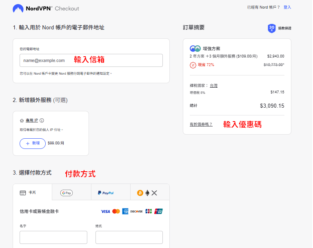Click the 名字 first name field
313x248 pixels.
pyautogui.click(x=53, y=237)
